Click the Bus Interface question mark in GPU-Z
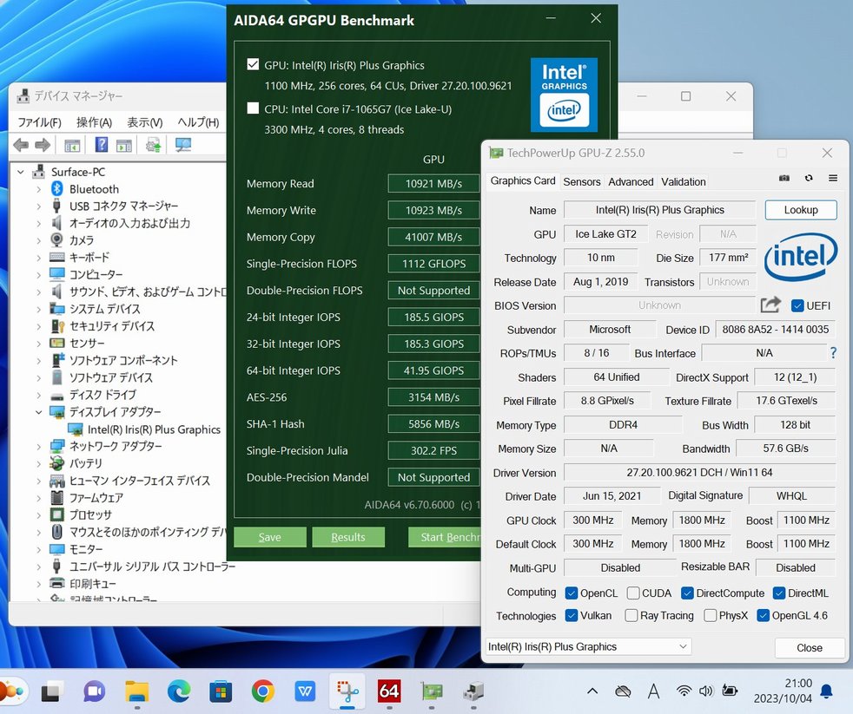Screen dimensions: 853x714 [x=833, y=352]
